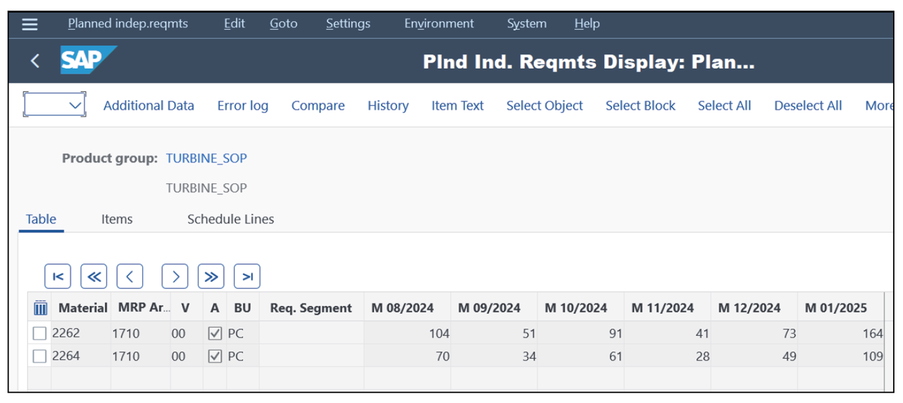The height and width of the screenshot is (403, 903).
Task: Open the command field dropdown
Action: coord(75,105)
